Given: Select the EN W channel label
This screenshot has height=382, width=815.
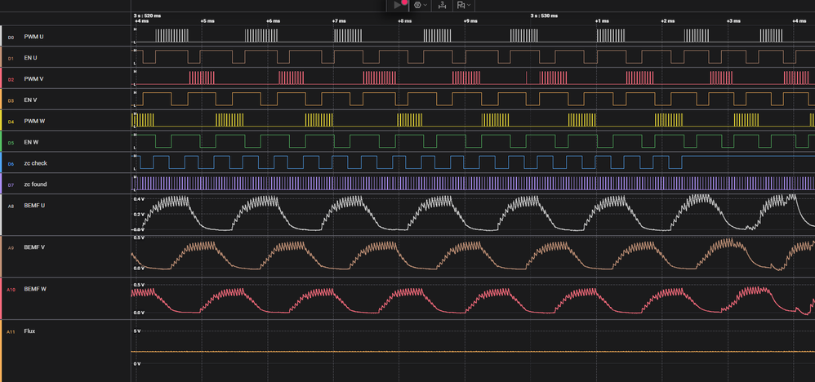Looking at the screenshot, I should pos(31,142).
